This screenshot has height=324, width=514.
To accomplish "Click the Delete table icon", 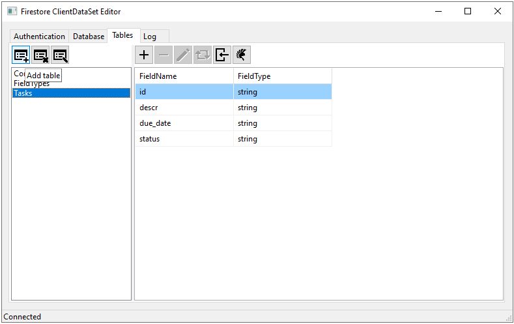I will click(40, 55).
